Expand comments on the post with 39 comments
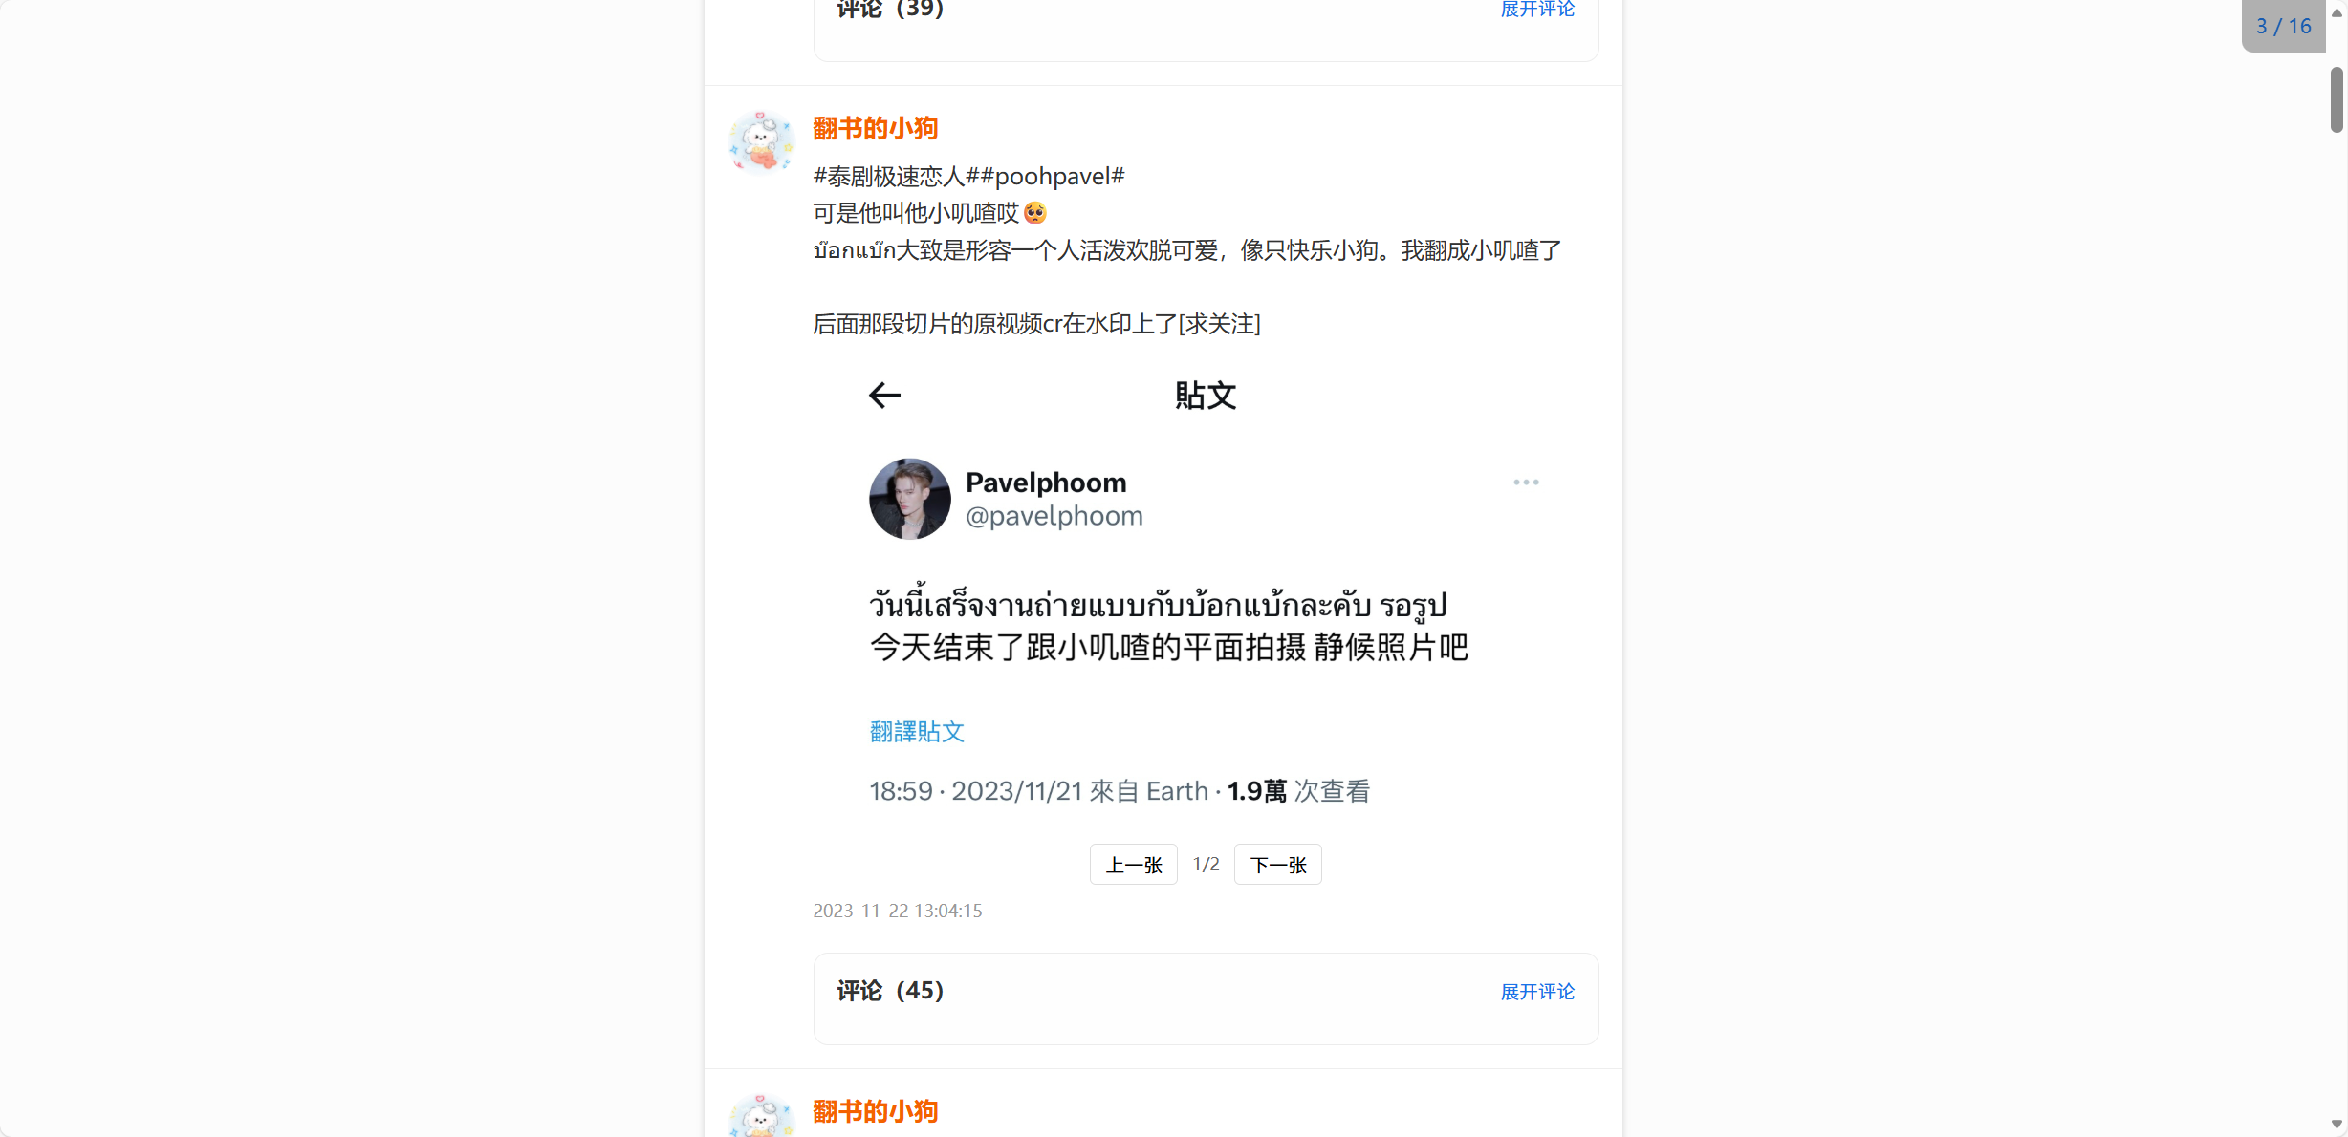The width and height of the screenshot is (2348, 1137). tap(1537, 10)
